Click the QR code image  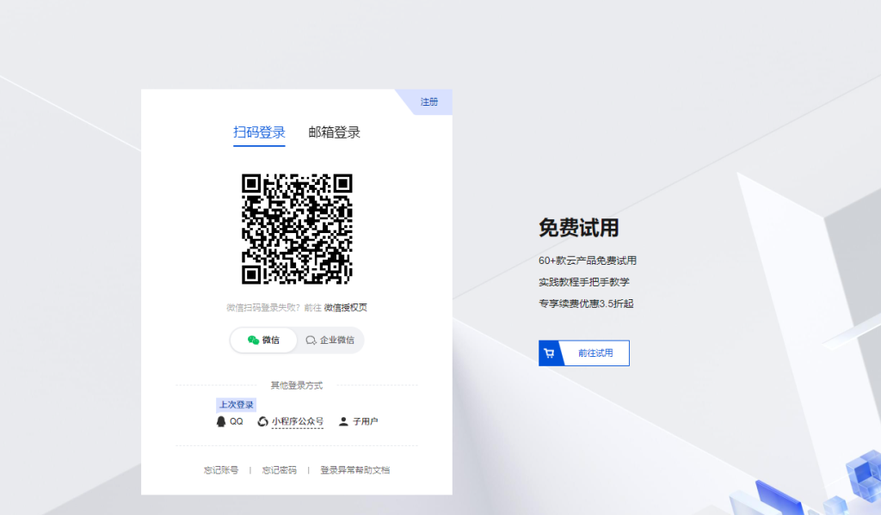point(297,229)
